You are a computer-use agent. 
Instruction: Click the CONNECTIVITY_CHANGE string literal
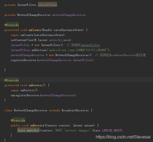[x=78, y=50]
